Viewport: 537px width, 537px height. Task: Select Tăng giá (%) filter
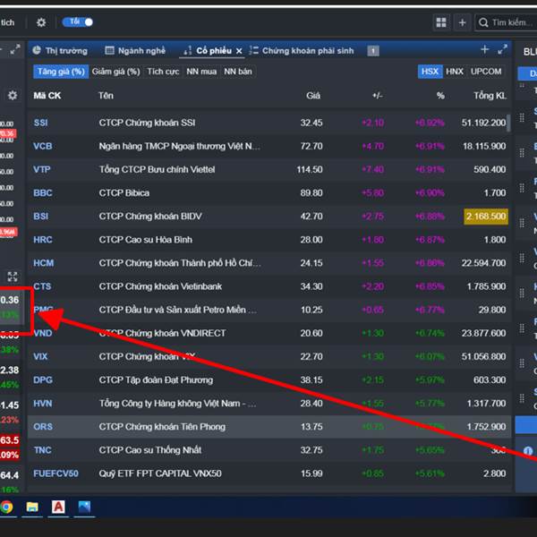coord(61,72)
